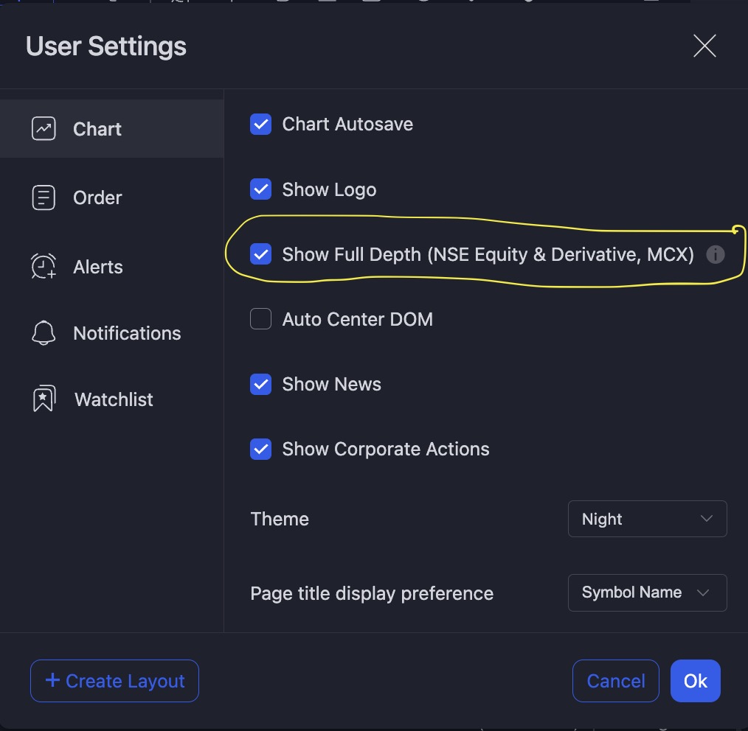Switch to the Order settings tab
The width and height of the screenshot is (748, 731).
pos(97,197)
